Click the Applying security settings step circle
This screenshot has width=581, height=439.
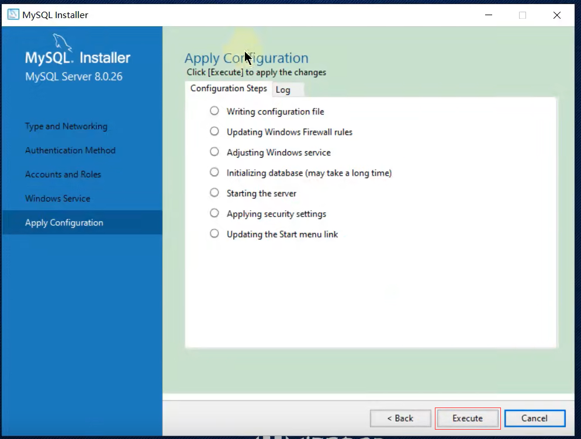(x=215, y=213)
